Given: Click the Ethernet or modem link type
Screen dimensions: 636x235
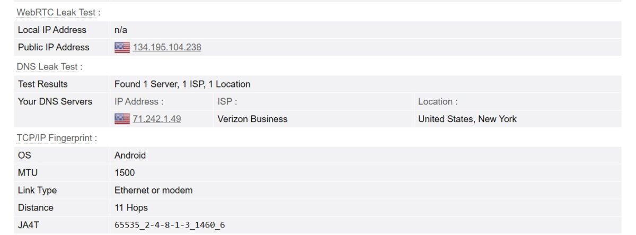Looking at the screenshot, I should (154, 190).
